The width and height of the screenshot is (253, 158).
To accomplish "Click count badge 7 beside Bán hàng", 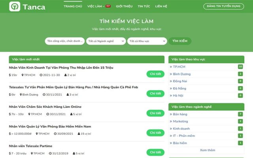I will 240,114.
